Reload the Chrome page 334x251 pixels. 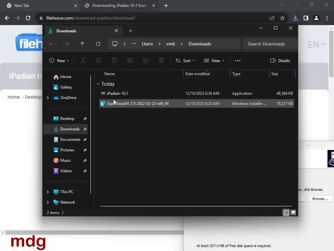[28, 18]
